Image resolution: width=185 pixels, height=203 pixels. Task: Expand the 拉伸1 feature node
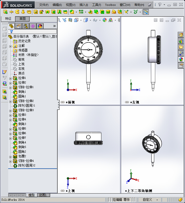pos(10,79)
